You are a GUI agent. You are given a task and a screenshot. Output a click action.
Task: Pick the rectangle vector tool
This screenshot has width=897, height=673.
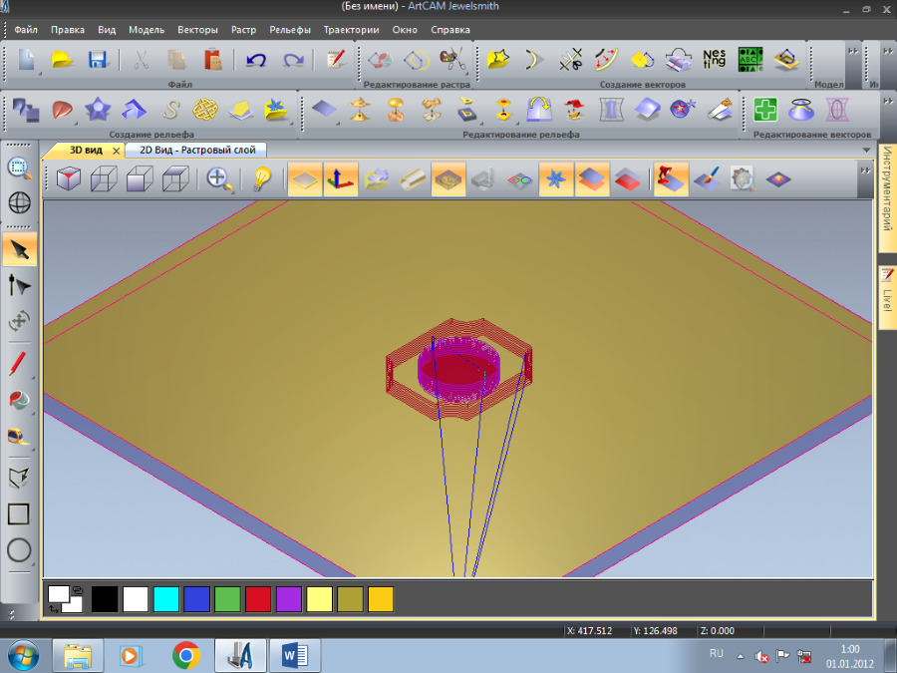pyautogui.click(x=19, y=514)
